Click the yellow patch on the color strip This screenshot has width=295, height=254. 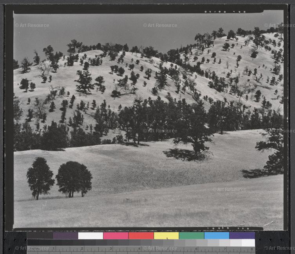coord(167,236)
